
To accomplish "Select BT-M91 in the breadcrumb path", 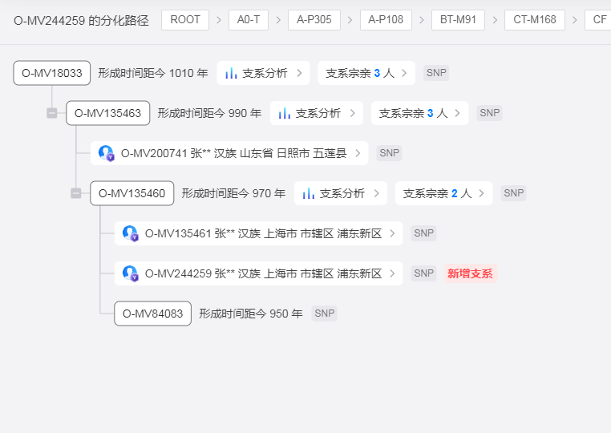I will click(457, 20).
